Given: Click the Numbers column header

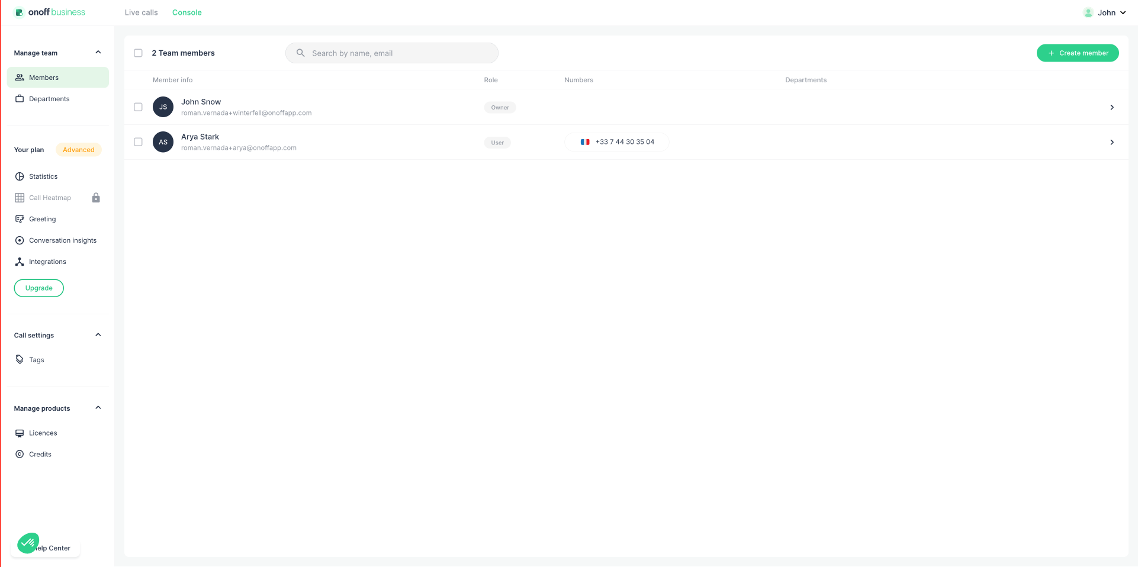Looking at the screenshot, I should click(x=578, y=80).
